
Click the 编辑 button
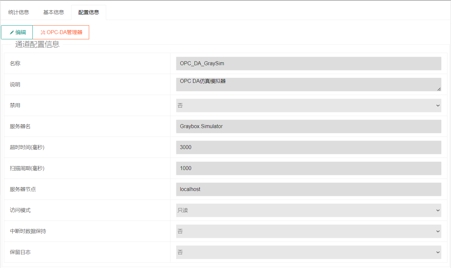pyautogui.click(x=17, y=32)
